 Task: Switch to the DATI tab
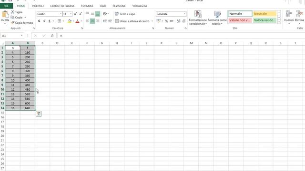coord(103,6)
